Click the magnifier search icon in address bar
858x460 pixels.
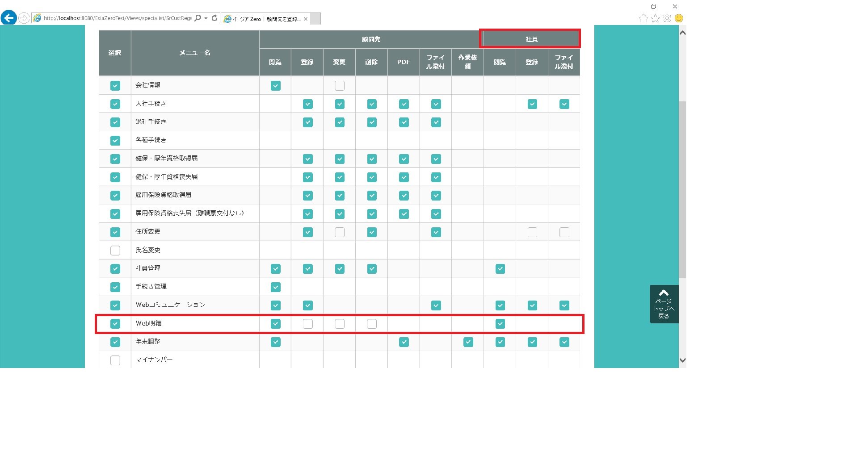pos(198,18)
